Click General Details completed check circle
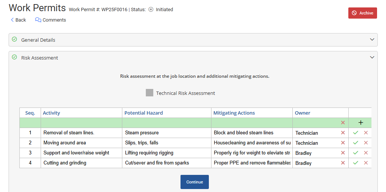 tap(15, 39)
